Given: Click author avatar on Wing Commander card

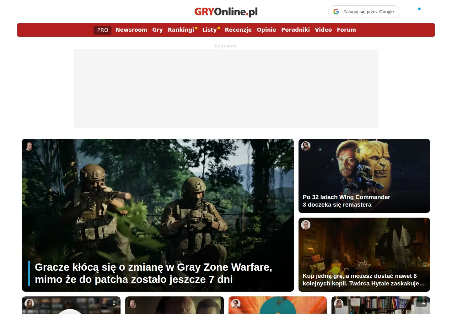Looking at the screenshot, I should [x=306, y=146].
